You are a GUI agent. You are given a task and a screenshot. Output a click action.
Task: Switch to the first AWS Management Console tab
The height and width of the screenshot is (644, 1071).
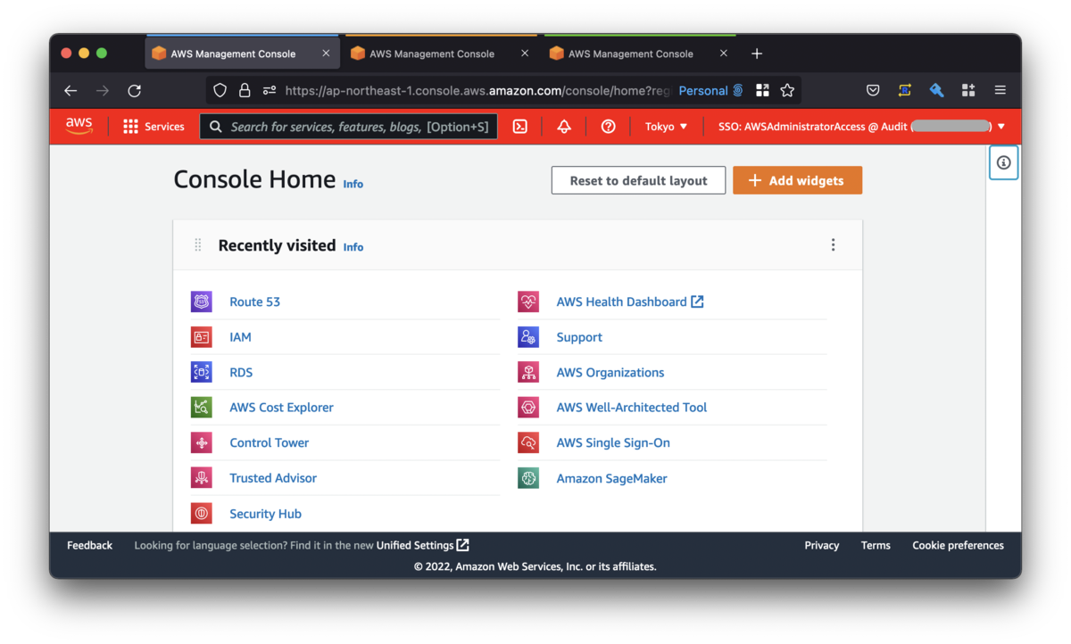[241, 54]
